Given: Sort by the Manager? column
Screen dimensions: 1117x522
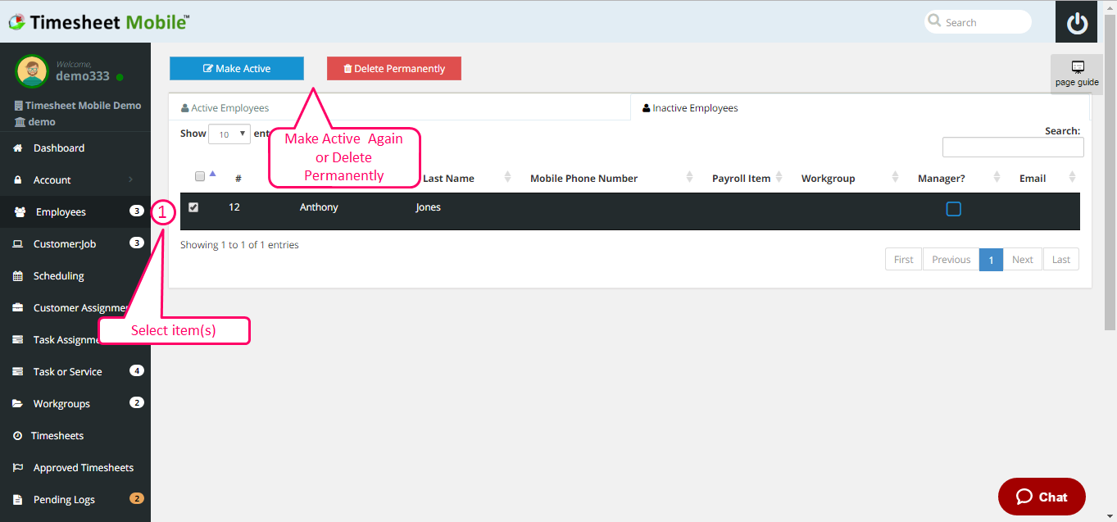Looking at the screenshot, I should pos(942,179).
